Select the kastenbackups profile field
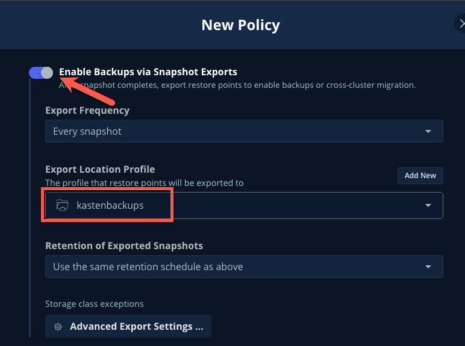This screenshot has width=465, height=346. coord(244,205)
